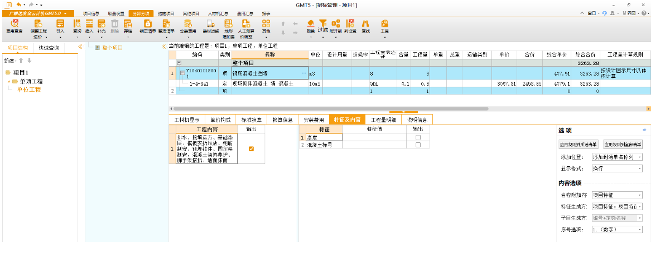Uncheck the 输出 box for 工程内容 row
The image size is (665, 258).
point(251,148)
